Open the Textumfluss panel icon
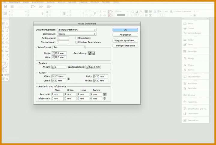 (185, 120)
